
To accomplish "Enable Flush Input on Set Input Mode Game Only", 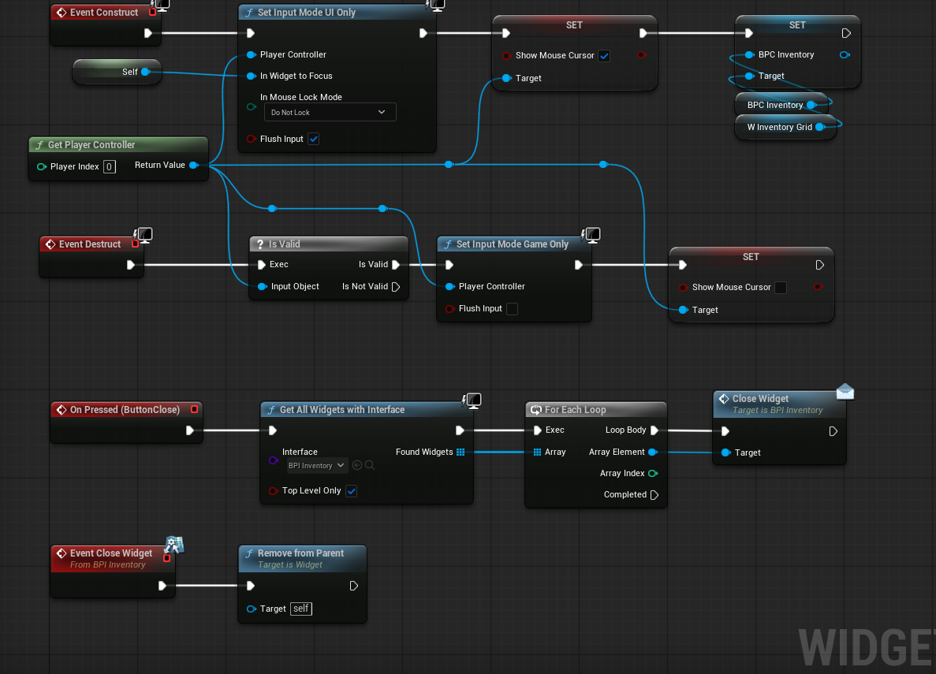I will [512, 309].
